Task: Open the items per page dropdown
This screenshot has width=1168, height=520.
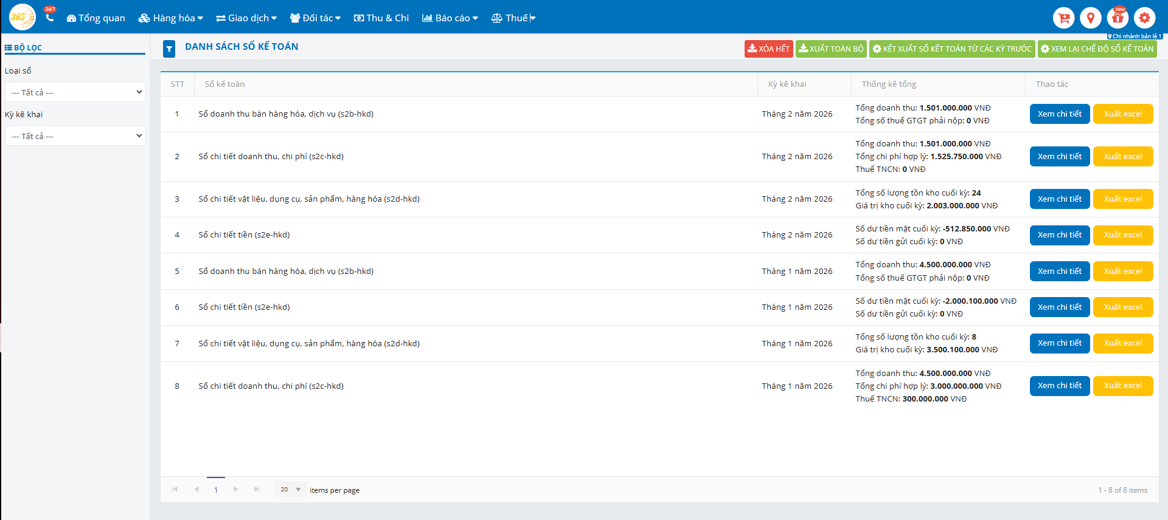Action: point(291,490)
